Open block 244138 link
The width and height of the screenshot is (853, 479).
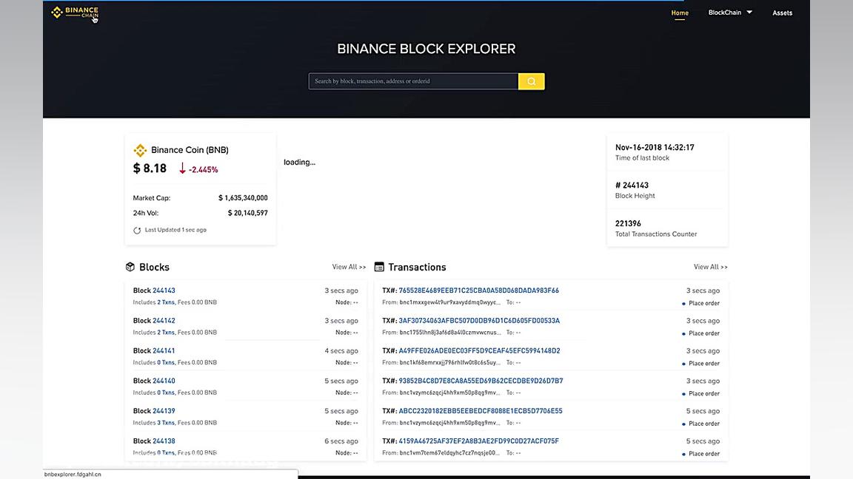tap(164, 441)
